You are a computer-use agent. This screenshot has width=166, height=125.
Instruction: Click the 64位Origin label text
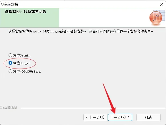click(x=22, y=63)
